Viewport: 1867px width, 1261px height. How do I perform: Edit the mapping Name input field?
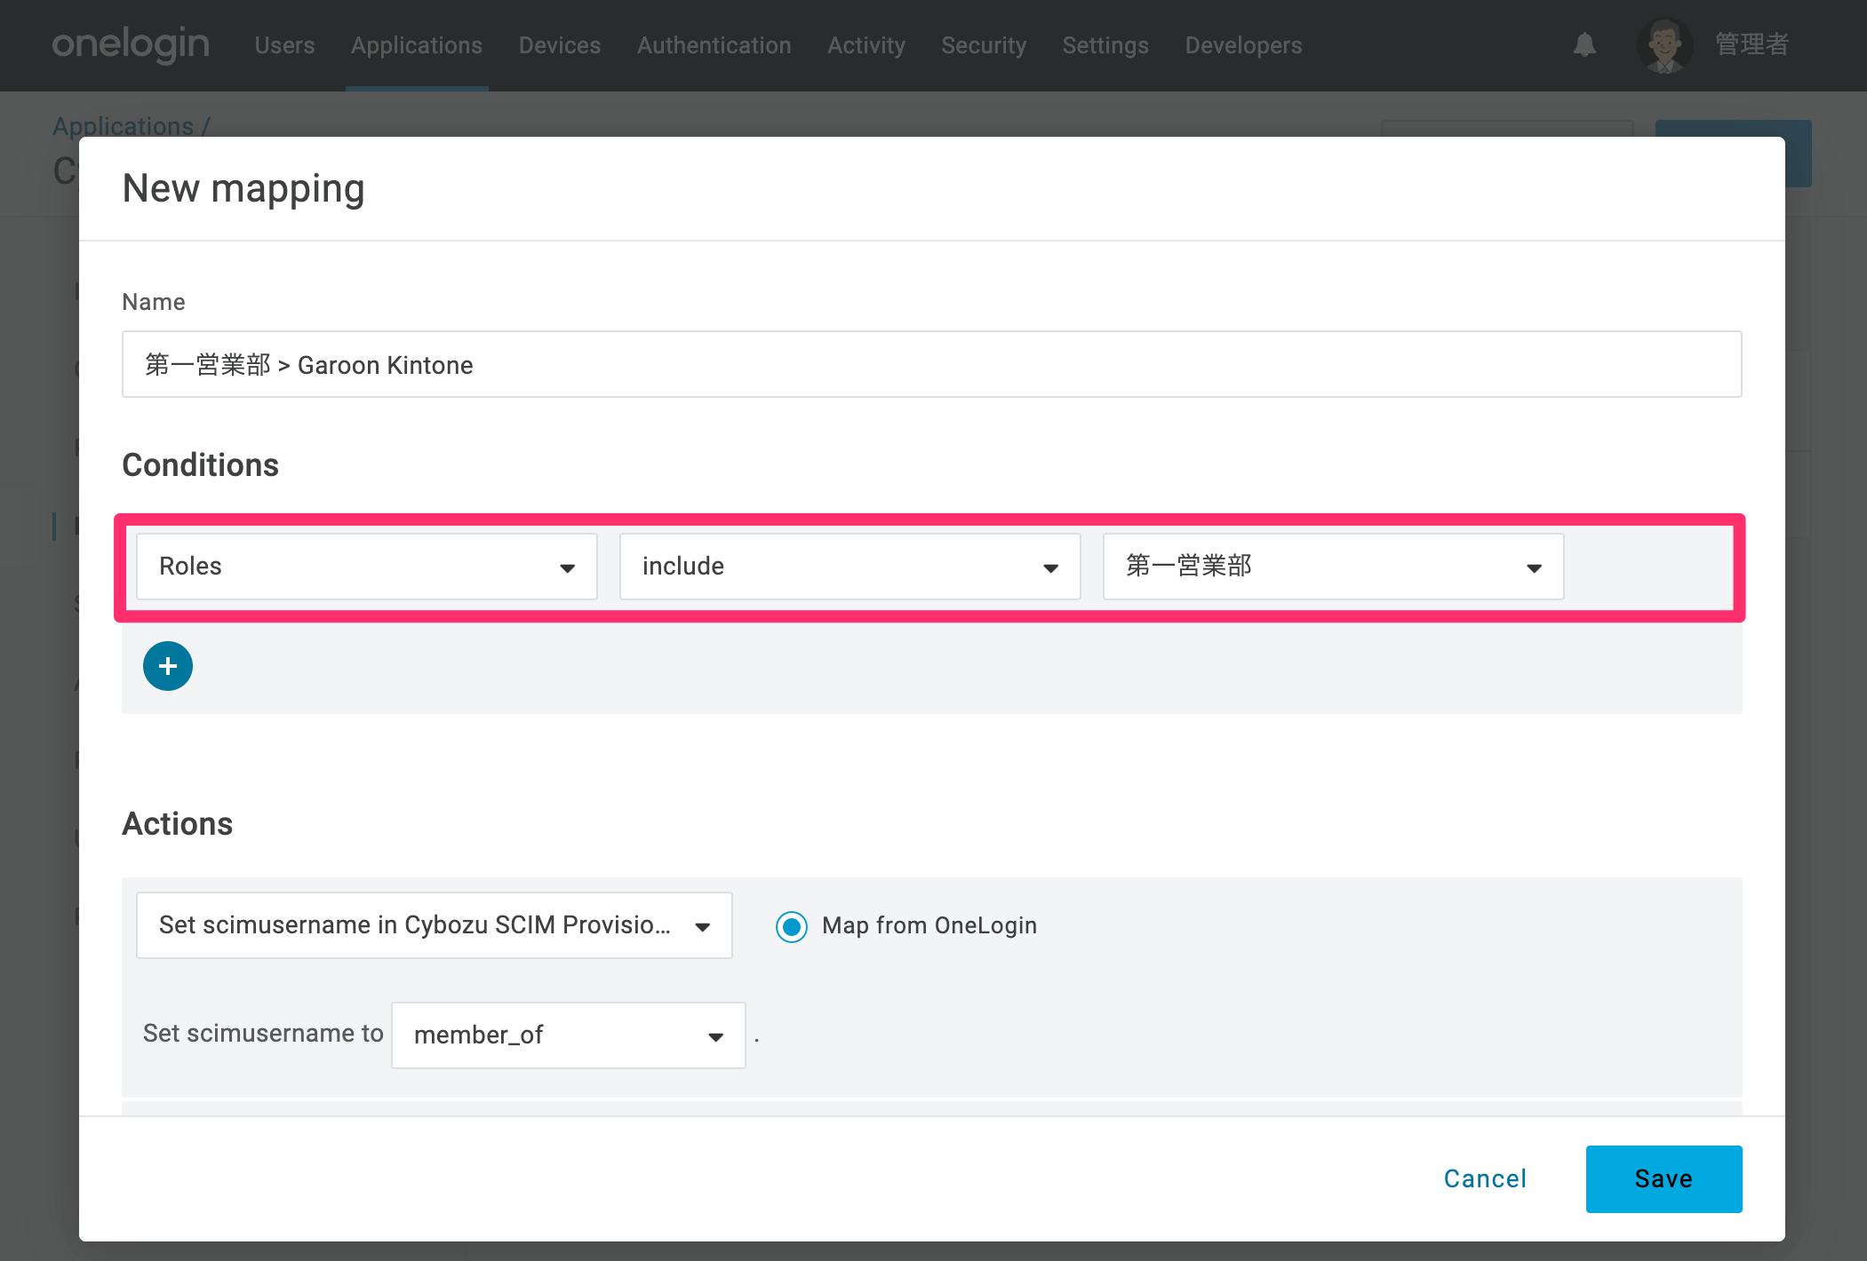point(931,364)
